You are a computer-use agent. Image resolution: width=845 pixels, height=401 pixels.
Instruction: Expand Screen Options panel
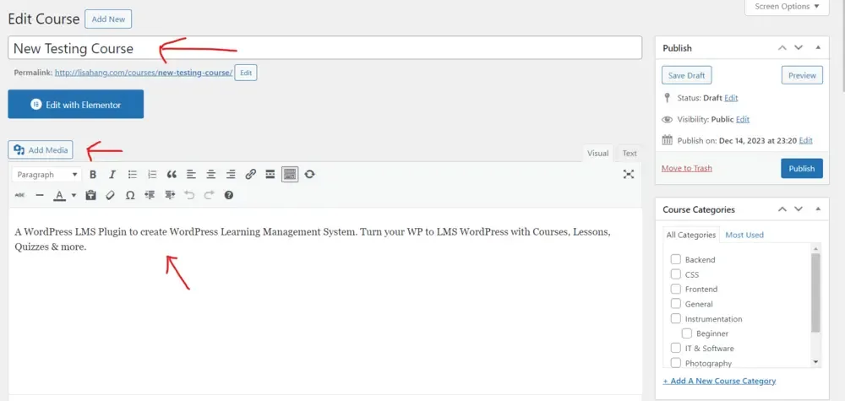[787, 7]
